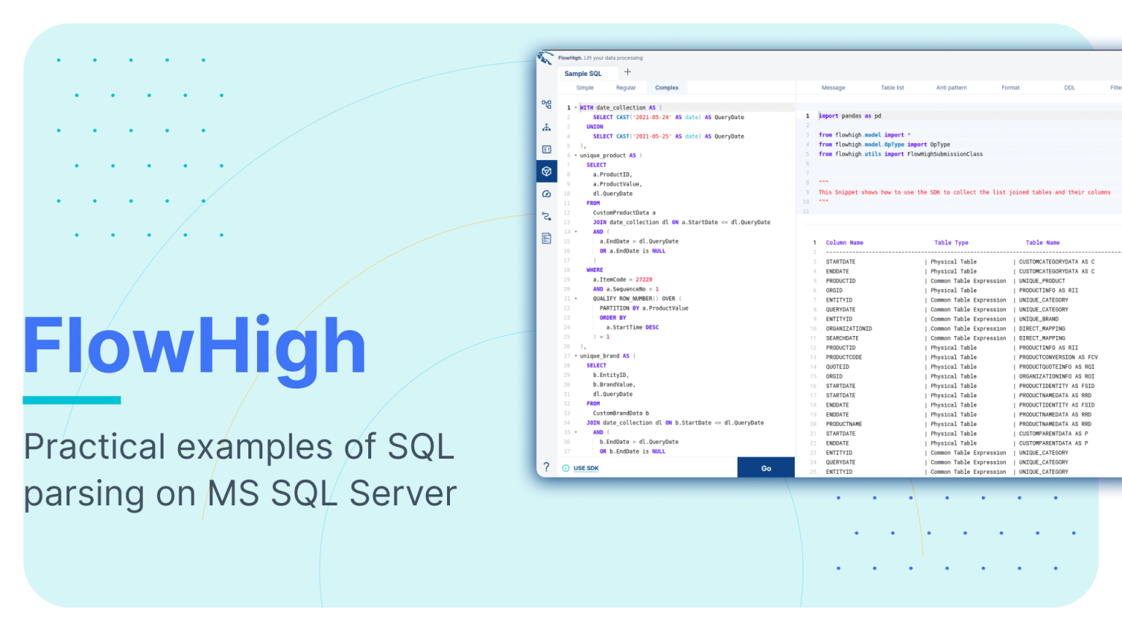This screenshot has height=631, width=1122.
Task: Open a new tab with the plus button
Action: click(627, 72)
